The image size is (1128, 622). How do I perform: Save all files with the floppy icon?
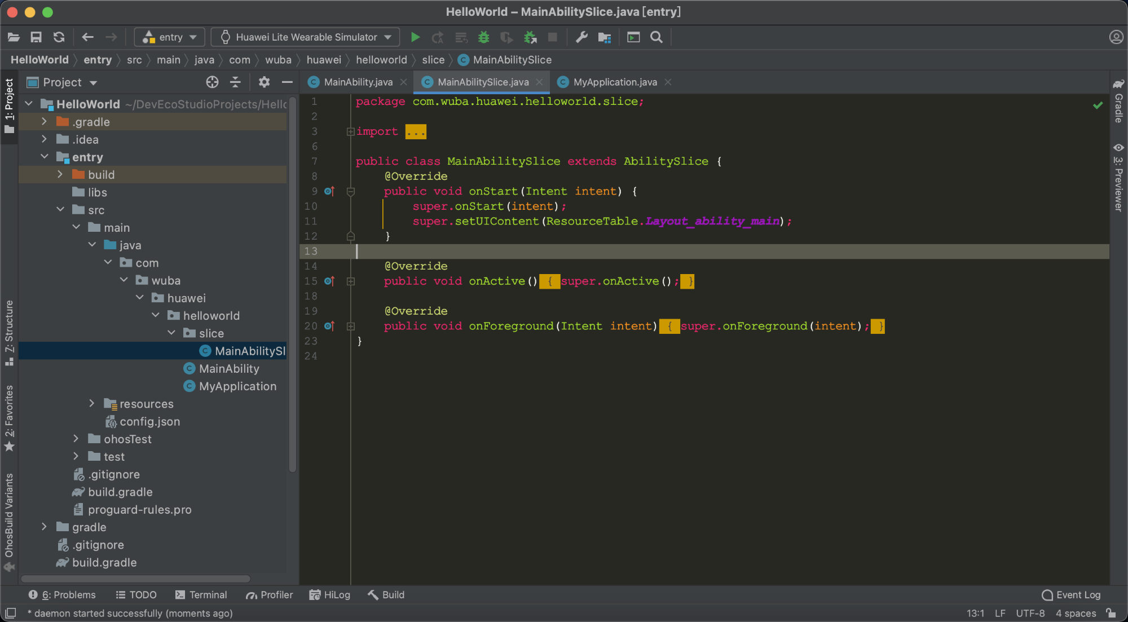click(36, 37)
